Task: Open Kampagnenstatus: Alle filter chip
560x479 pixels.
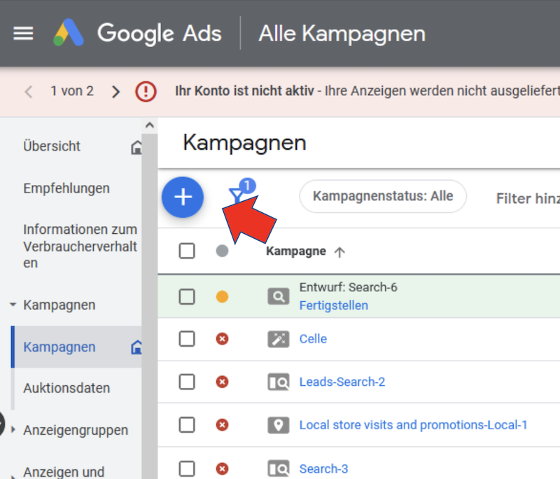Action: point(383,196)
